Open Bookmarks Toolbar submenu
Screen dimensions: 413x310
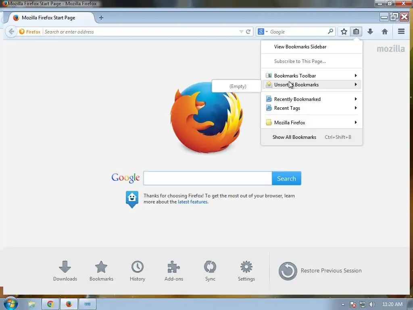click(x=312, y=75)
